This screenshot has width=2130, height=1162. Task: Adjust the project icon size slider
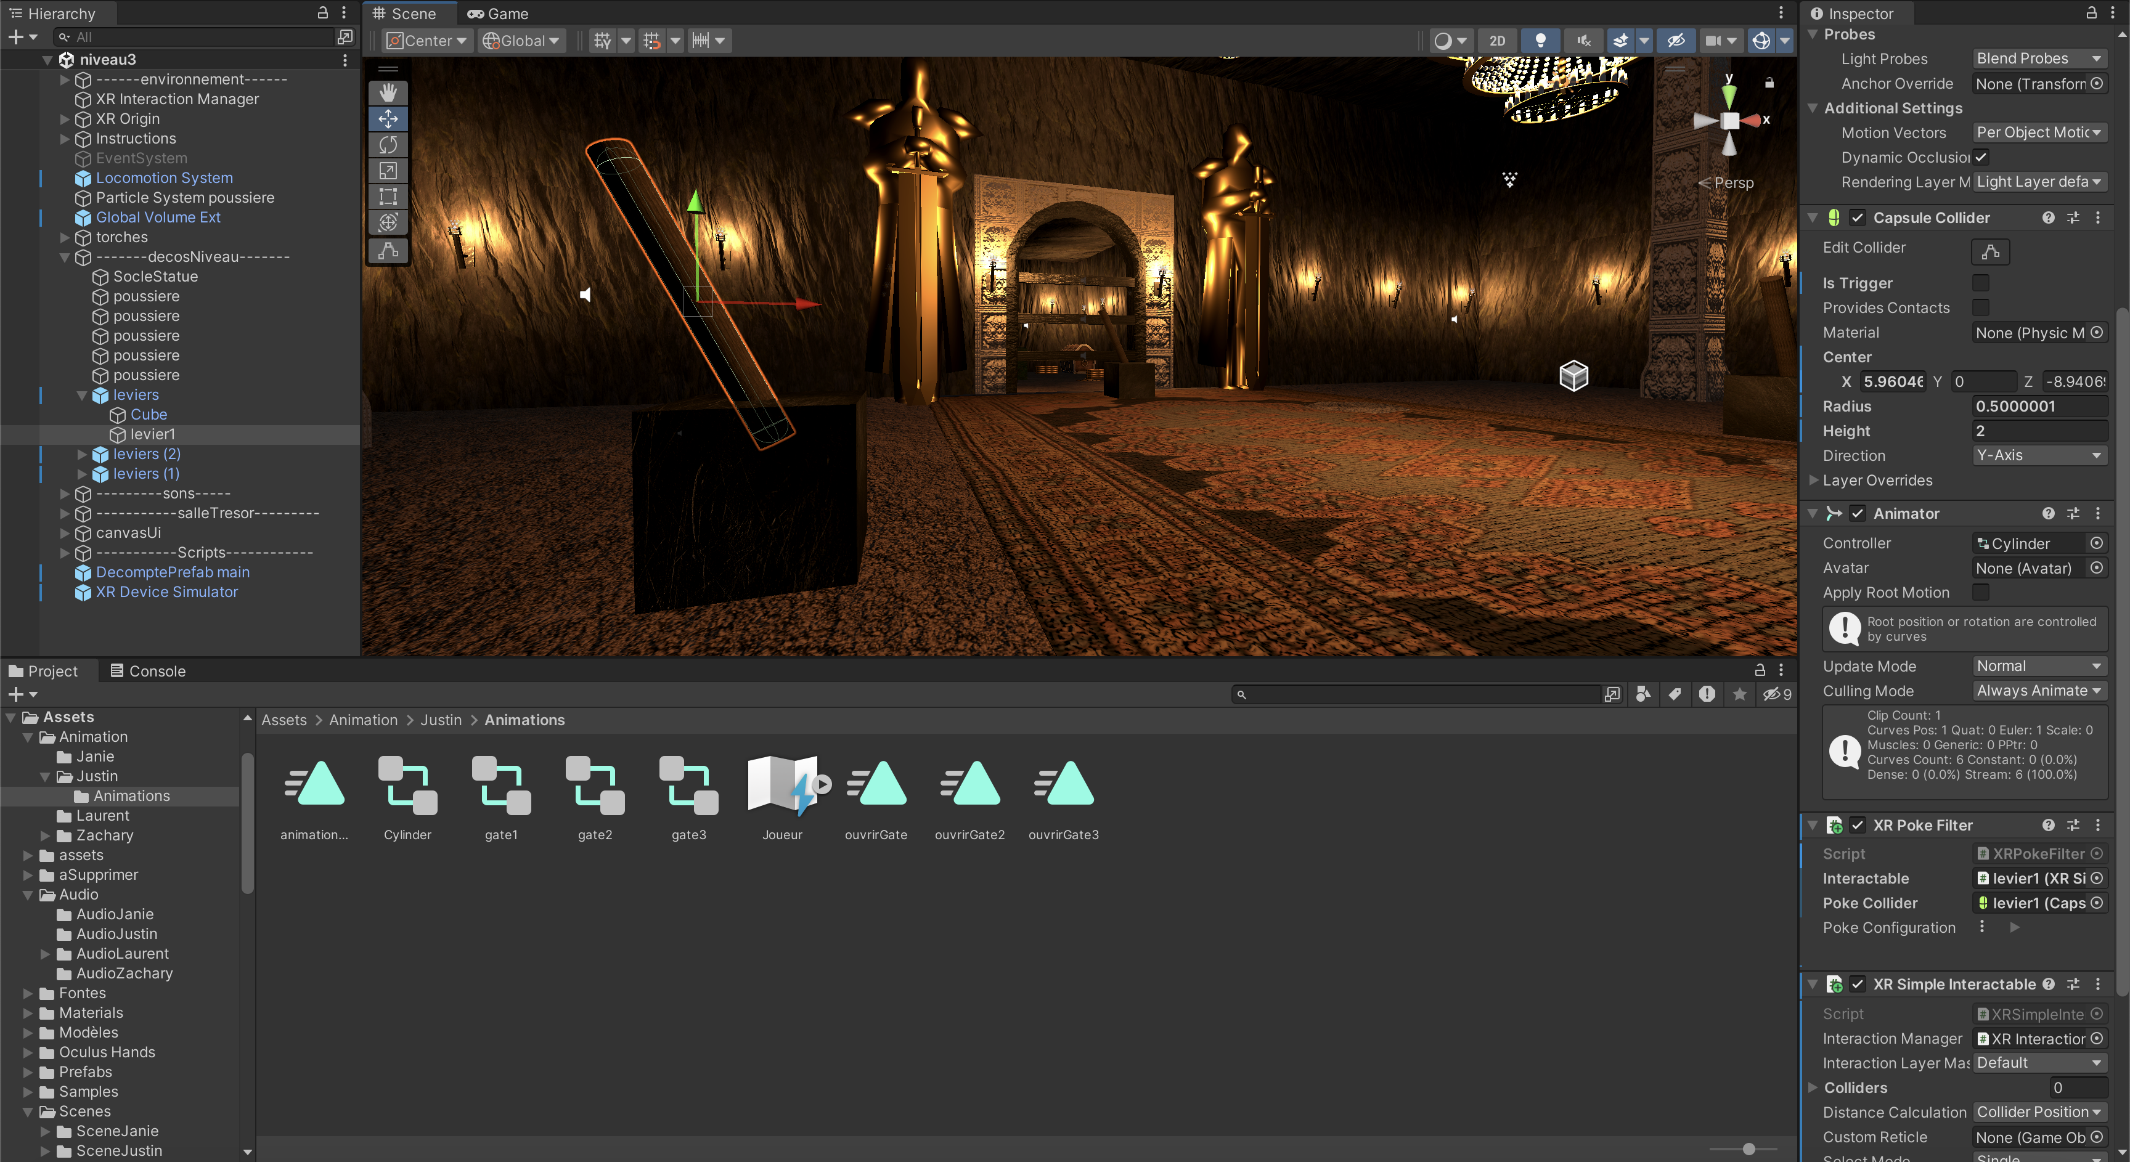point(1748,1149)
